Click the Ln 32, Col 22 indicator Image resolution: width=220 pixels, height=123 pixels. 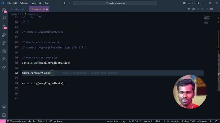click(135, 121)
